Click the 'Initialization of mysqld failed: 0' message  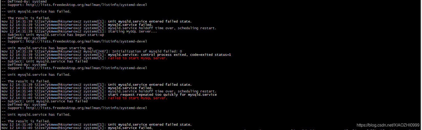(147, 51)
